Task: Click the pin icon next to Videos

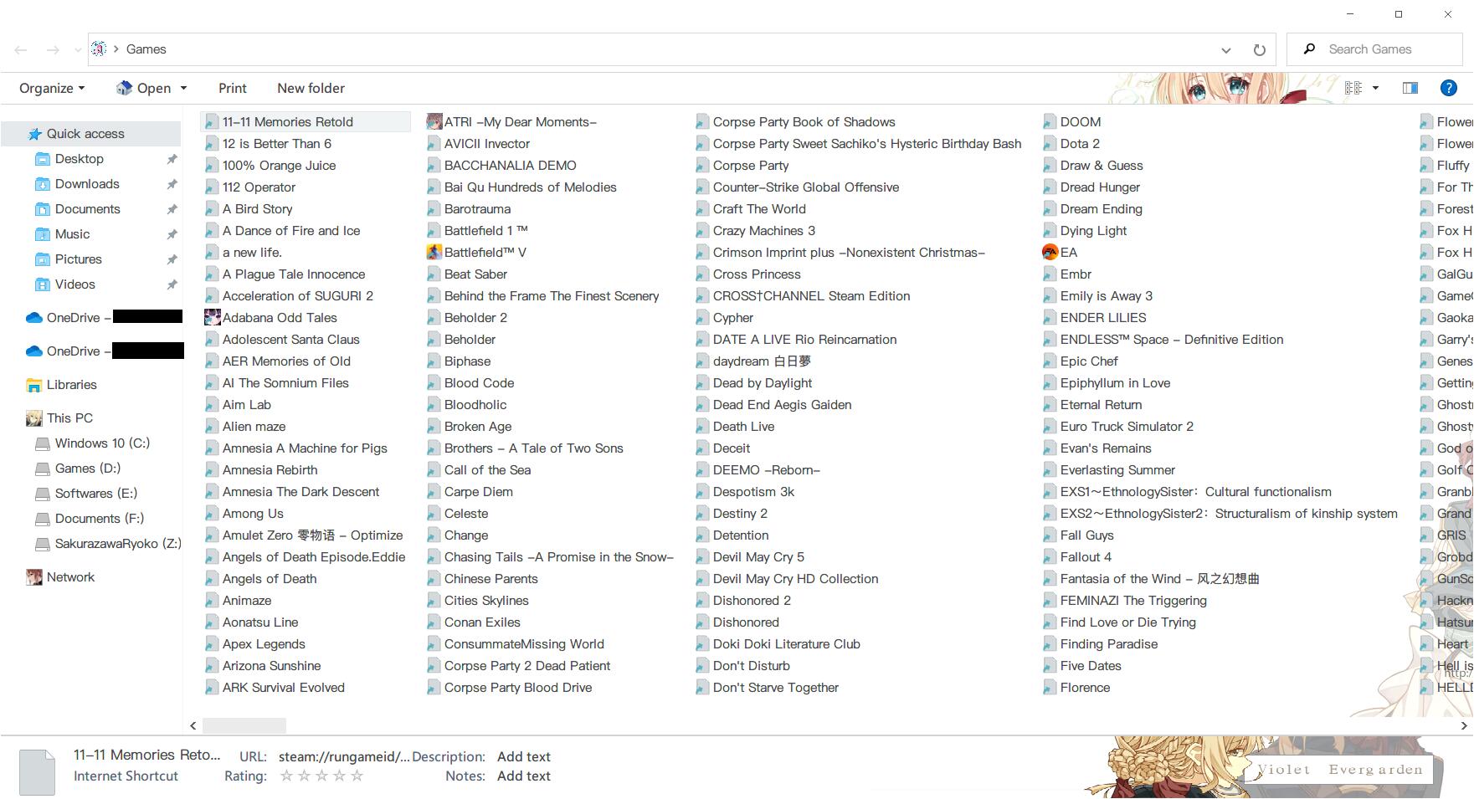Action: [172, 284]
